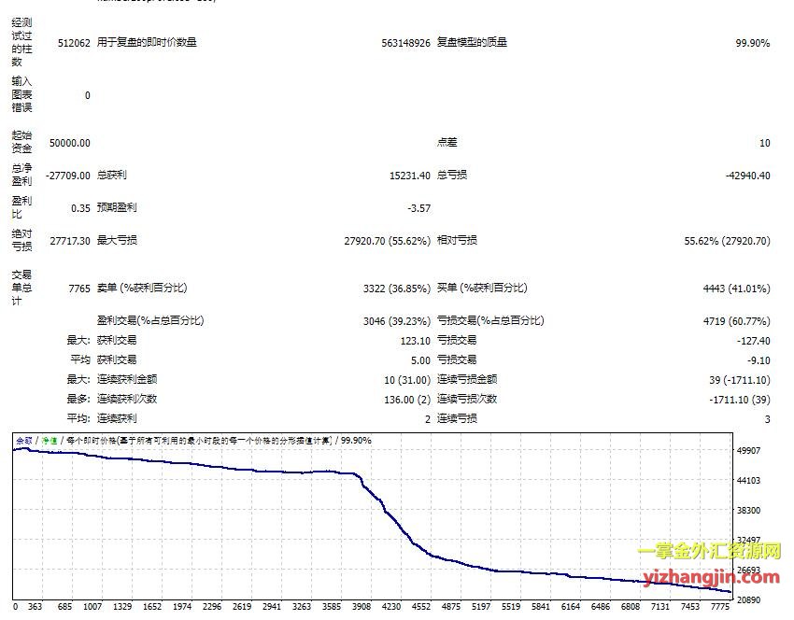Click the 44103 label on chart axis
Image resolution: width=794 pixels, height=620 pixels.
coord(748,480)
